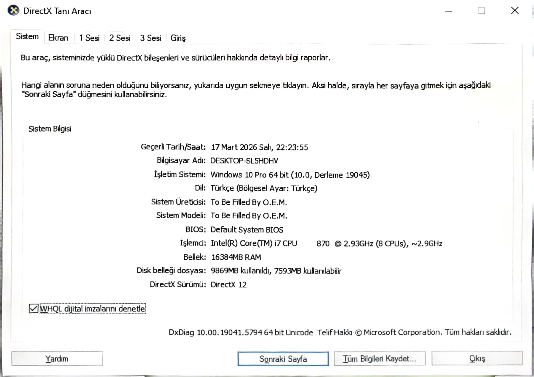Click the DirectX 12 version value
Screen dimensions: 534x377
[228, 285]
